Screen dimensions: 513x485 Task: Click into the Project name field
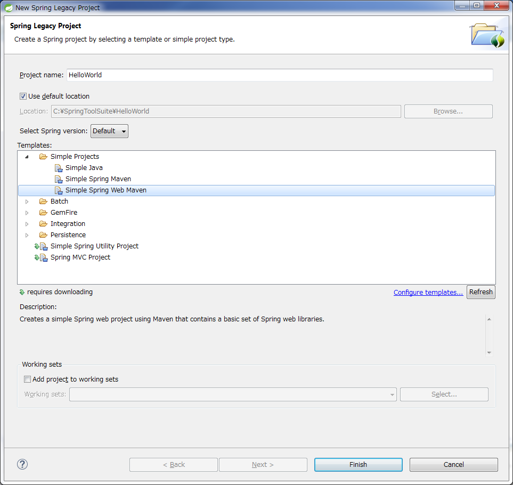point(279,75)
